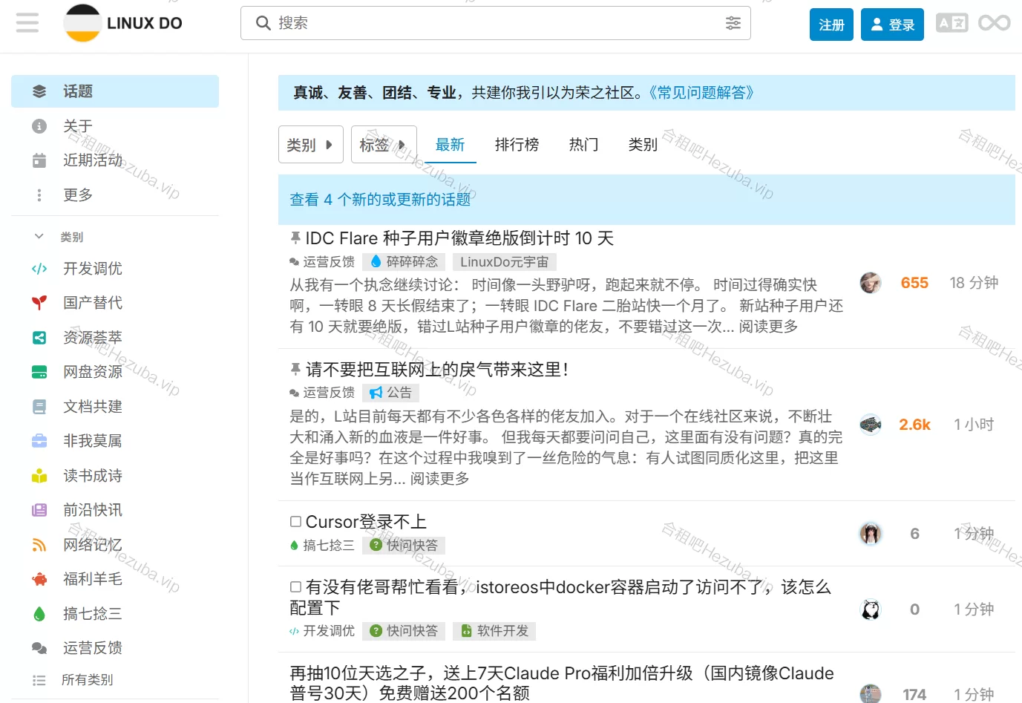The width and height of the screenshot is (1022, 703).
Task: Open advanced search filter options icon
Action: (733, 23)
